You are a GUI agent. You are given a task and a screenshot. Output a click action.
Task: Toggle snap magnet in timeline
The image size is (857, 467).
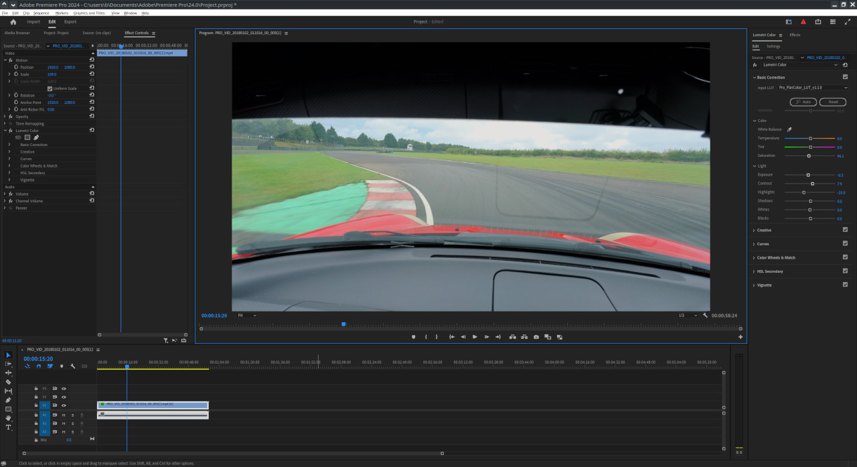(38, 366)
